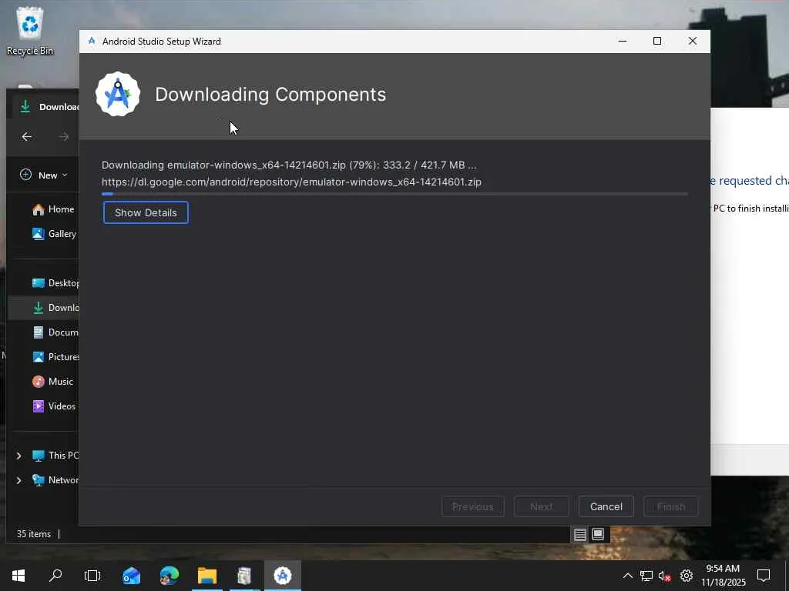789x591 pixels.
Task: Open the settings gear in system tray
Action: [687, 576]
